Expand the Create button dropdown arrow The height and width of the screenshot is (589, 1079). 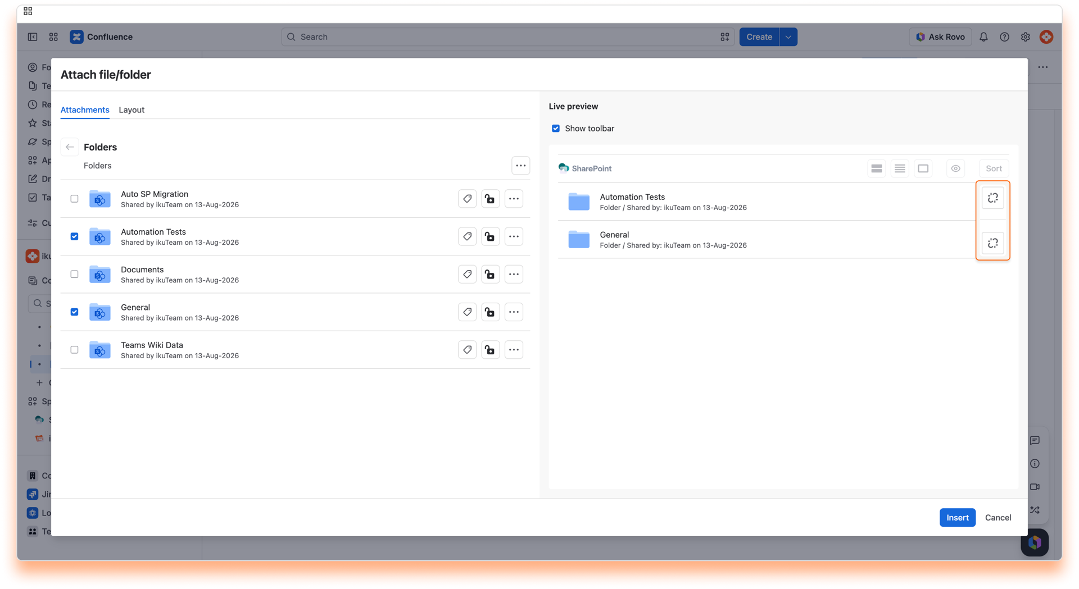point(788,37)
